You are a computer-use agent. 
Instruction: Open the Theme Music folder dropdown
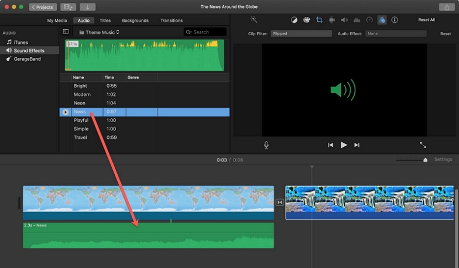click(100, 32)
